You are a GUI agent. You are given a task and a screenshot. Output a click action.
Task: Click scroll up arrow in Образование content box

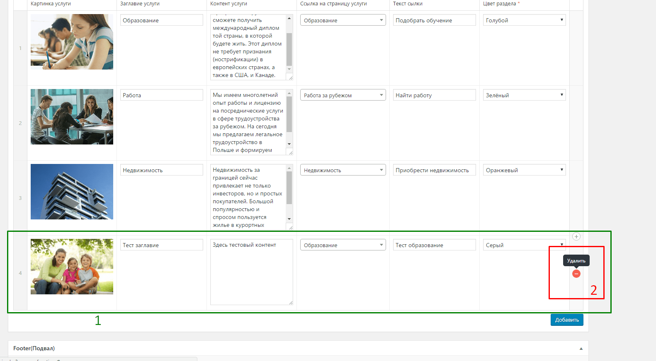(289, 18)
